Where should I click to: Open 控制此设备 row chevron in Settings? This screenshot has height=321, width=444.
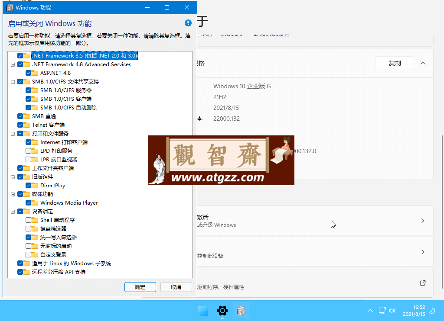tap(422, 252)
